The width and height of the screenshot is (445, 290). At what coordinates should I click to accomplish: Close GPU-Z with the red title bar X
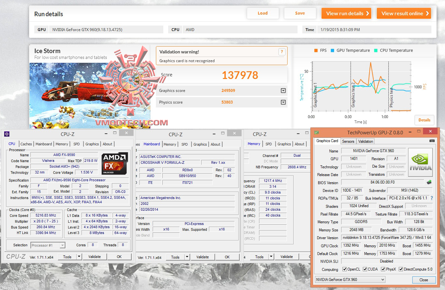[x=430, y=131]
